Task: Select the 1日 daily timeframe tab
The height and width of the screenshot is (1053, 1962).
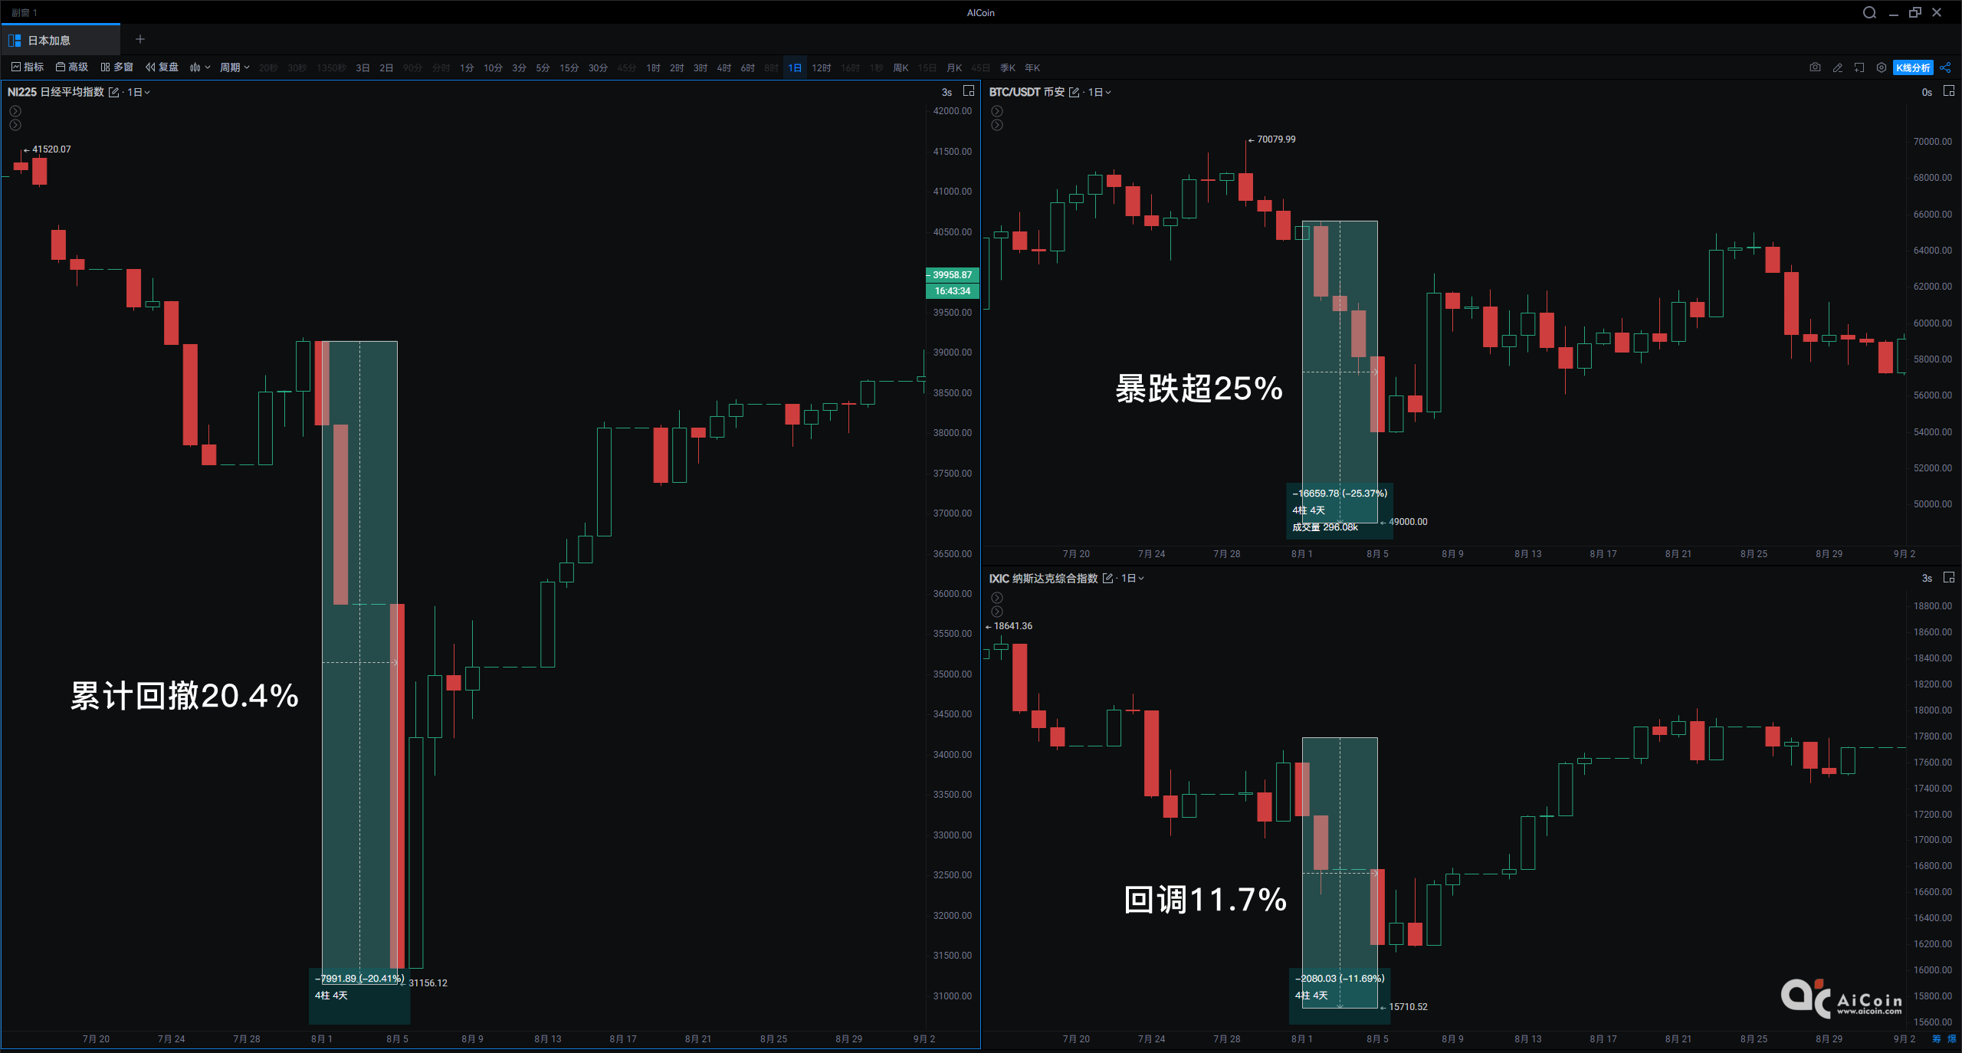Action: pyautogui.click(x=794, y=67)
